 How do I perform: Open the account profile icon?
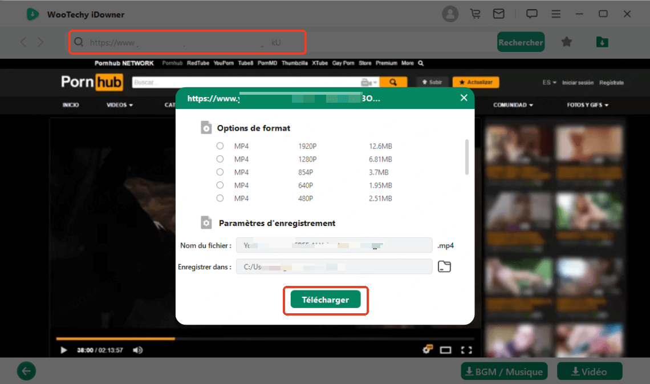pos(450,14)
